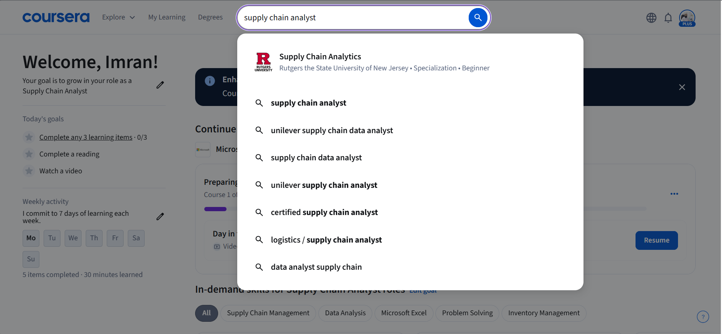Screen dimensions: 722x334
Task: Open the language globe icon
Action: click(651, 18)
